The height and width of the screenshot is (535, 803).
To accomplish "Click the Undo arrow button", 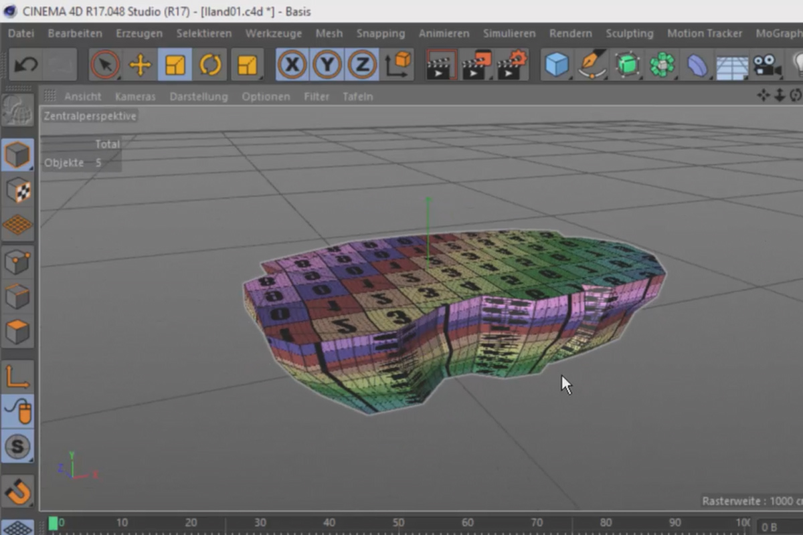I will [25, 64].
